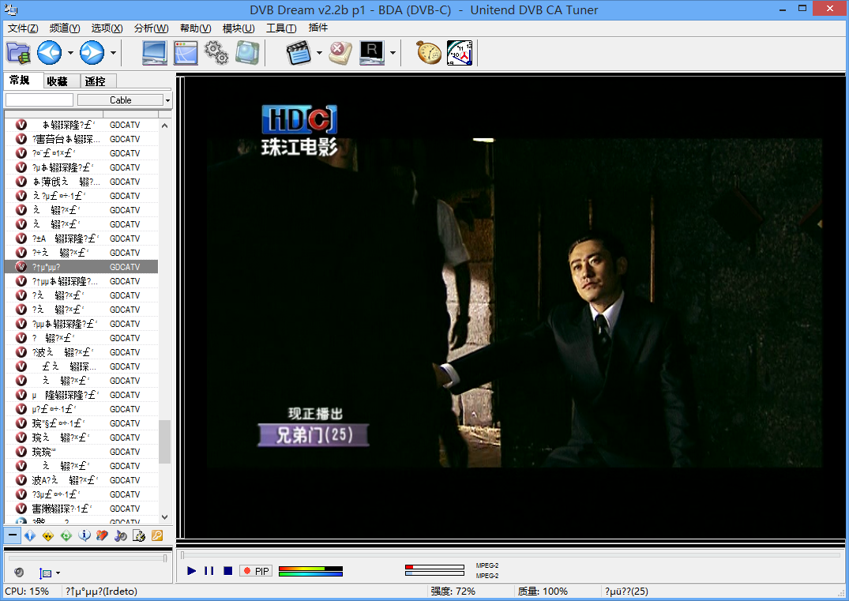Click the 强度: 72% status text
Viewport: 849px width, 601px height.
tap(453, 592)
